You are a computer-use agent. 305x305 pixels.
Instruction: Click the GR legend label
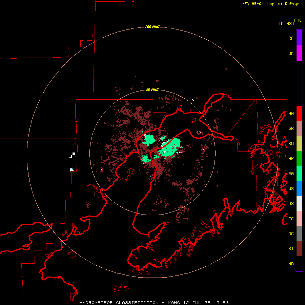click(x=291, y=128)
